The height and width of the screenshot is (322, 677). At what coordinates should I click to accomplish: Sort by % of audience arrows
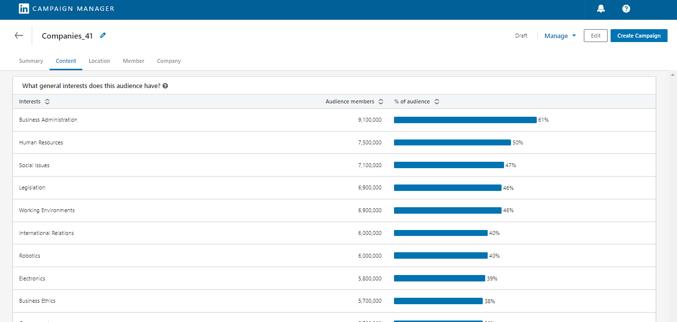437,101
